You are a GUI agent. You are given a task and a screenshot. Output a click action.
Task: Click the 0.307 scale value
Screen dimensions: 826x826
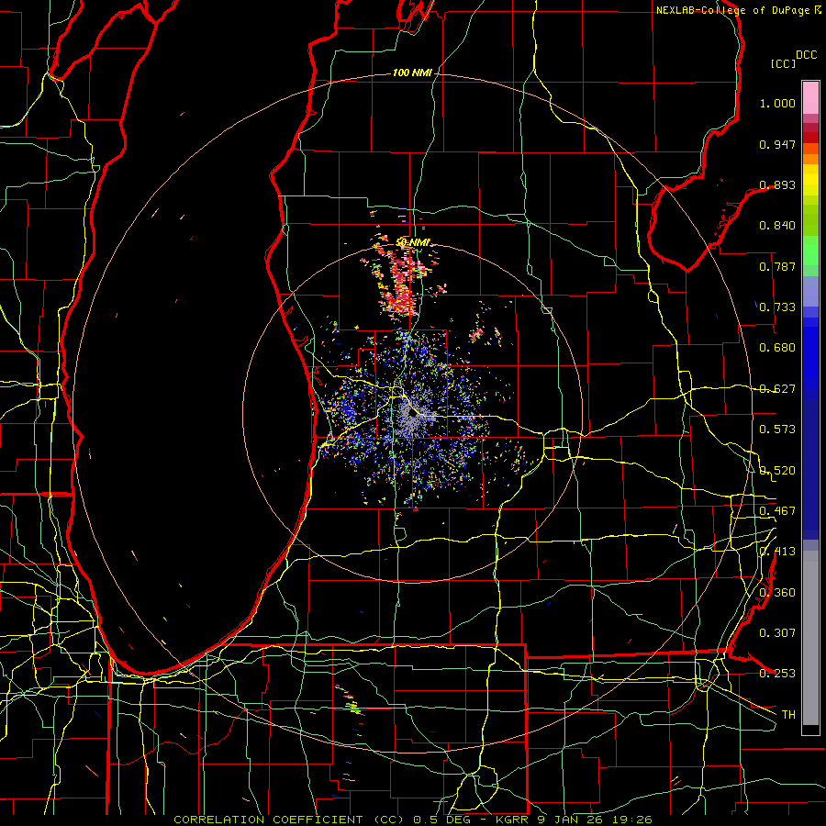pos(777,633)
